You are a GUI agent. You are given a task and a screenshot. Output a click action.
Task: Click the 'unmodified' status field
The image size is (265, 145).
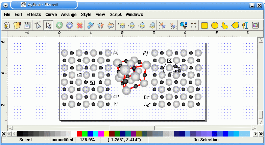(62, 140)
